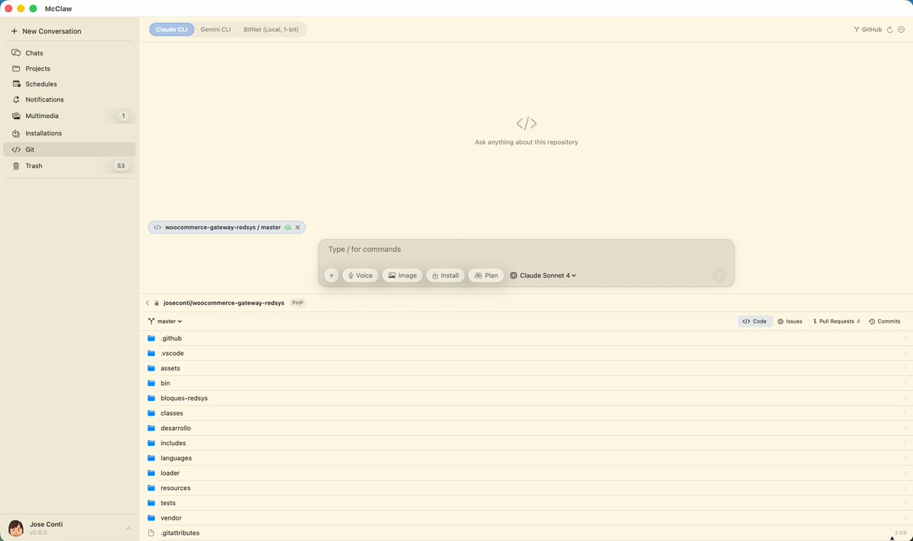Open the master branch dropdown
Viewport: 913px width, 541px height.
[165, 322]
